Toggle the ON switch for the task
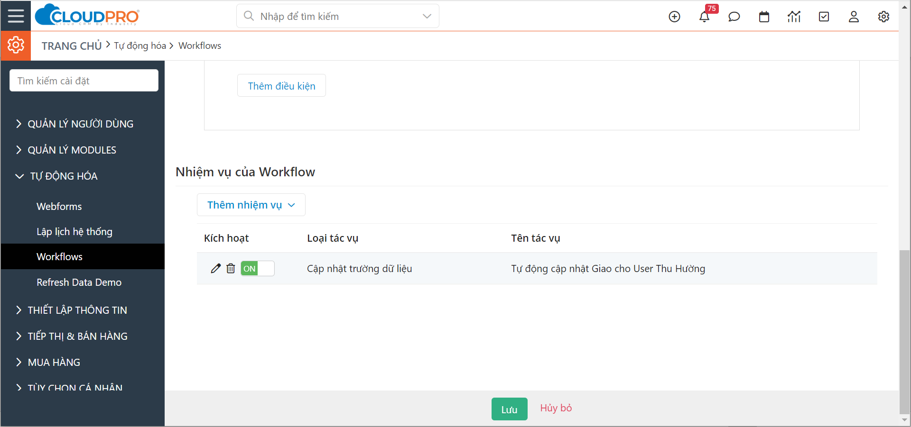911x427 pixels. coord(257,268)
